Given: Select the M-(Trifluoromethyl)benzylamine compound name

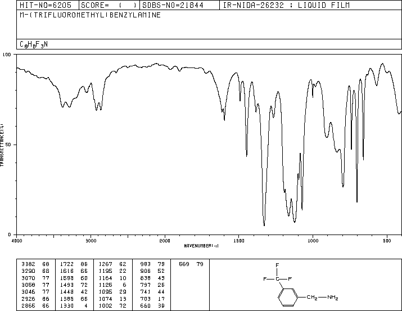Looking at the screenshot, I should coord(91,15).
